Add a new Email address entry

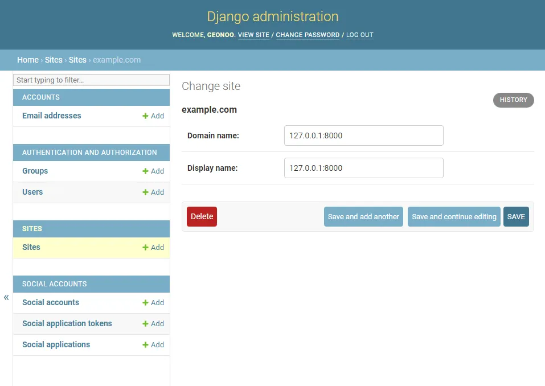[153, 116]
